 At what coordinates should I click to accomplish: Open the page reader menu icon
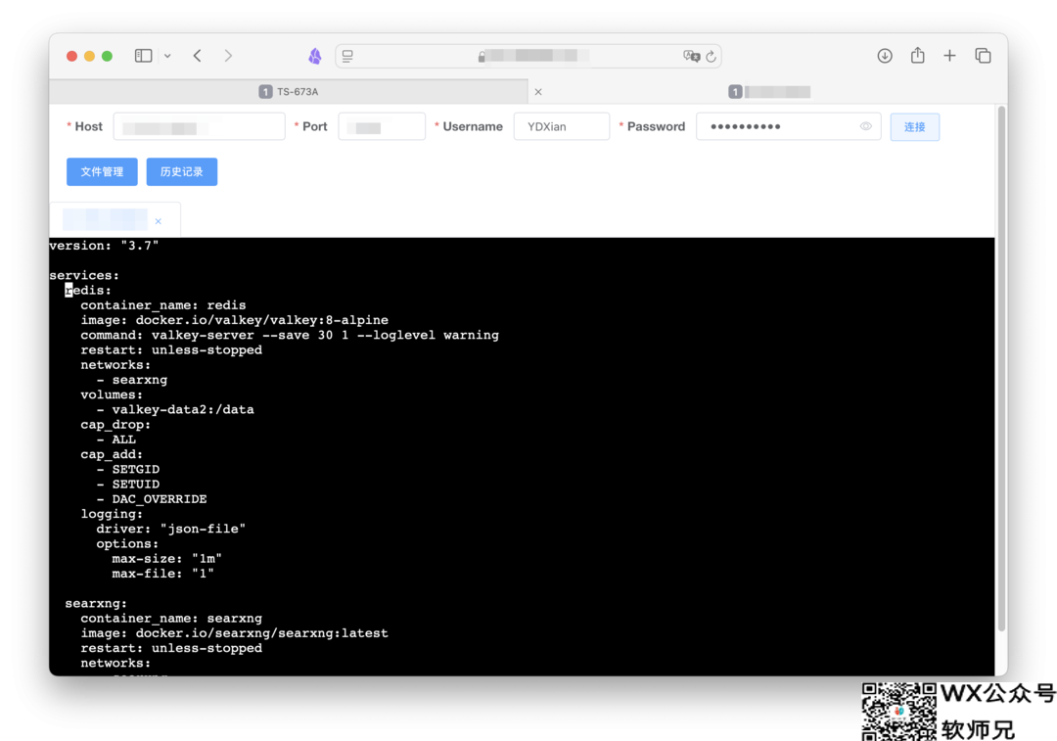click(347, 56)
